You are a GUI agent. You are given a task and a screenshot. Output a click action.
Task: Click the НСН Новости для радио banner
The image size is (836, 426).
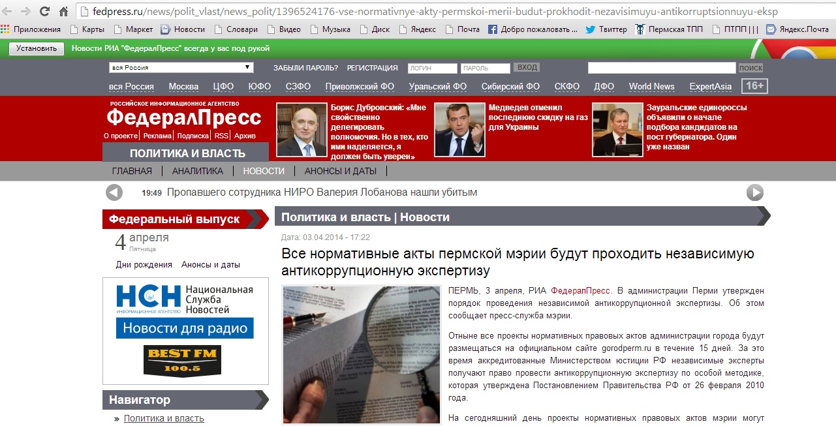pos(185,311)
